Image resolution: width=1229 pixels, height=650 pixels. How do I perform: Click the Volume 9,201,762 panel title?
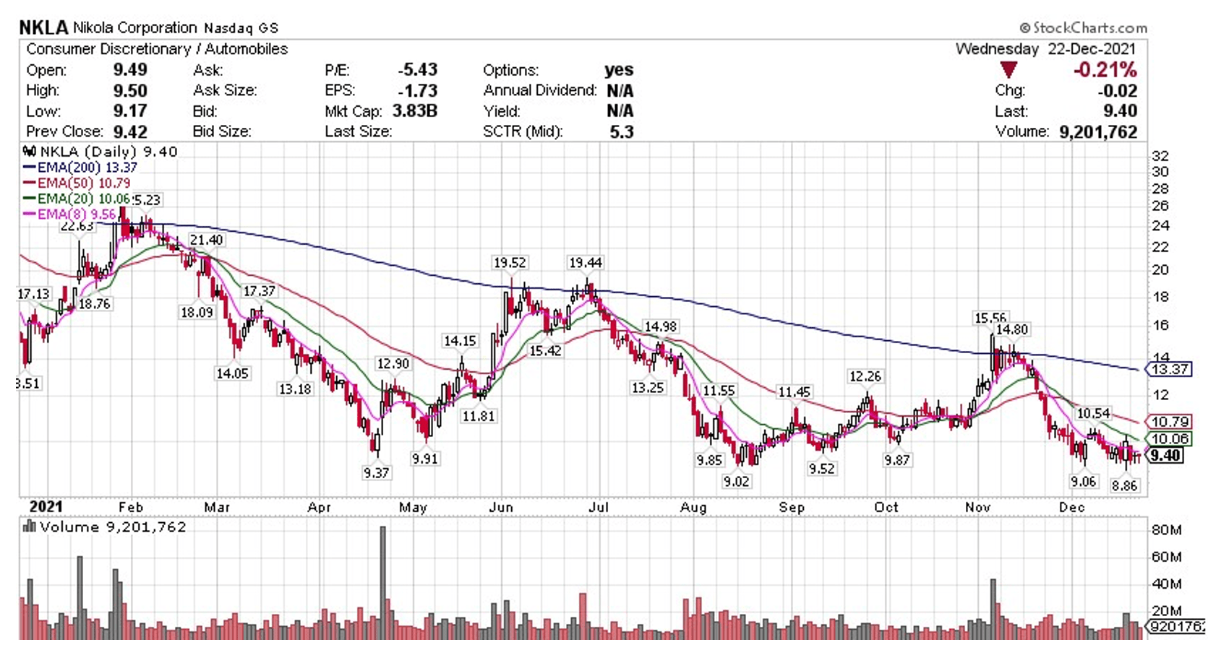click(113, 527)
